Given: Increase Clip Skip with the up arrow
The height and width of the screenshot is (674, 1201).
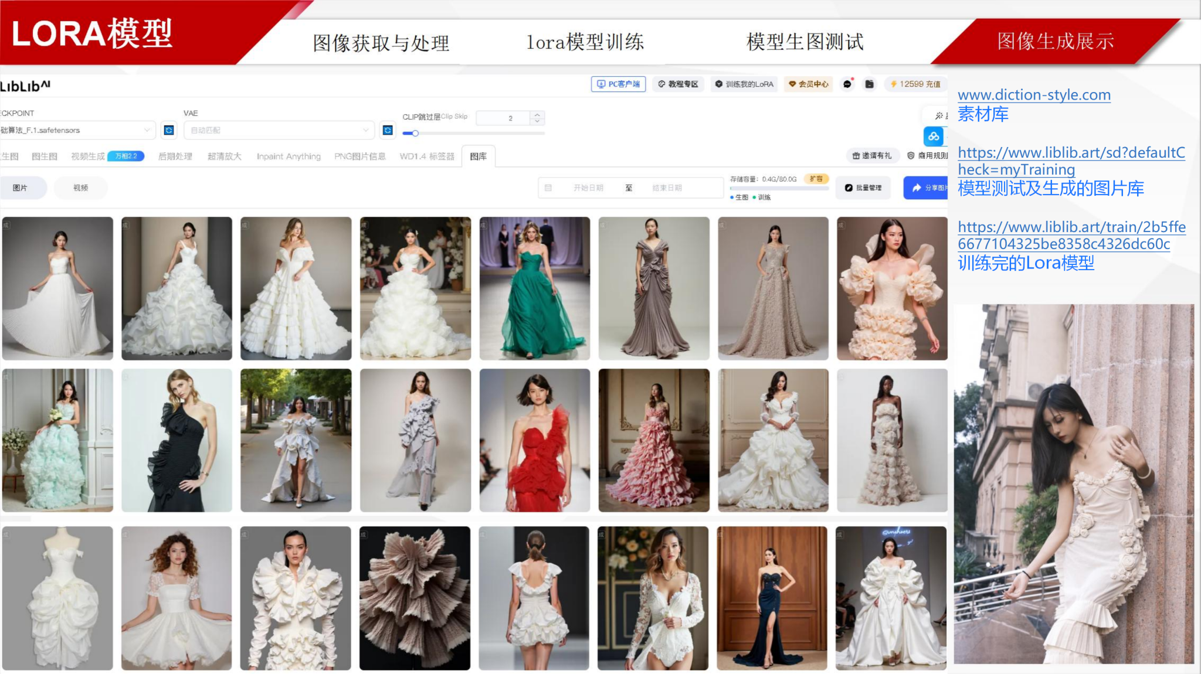Looking at the screenshot, I should (537, 114).
